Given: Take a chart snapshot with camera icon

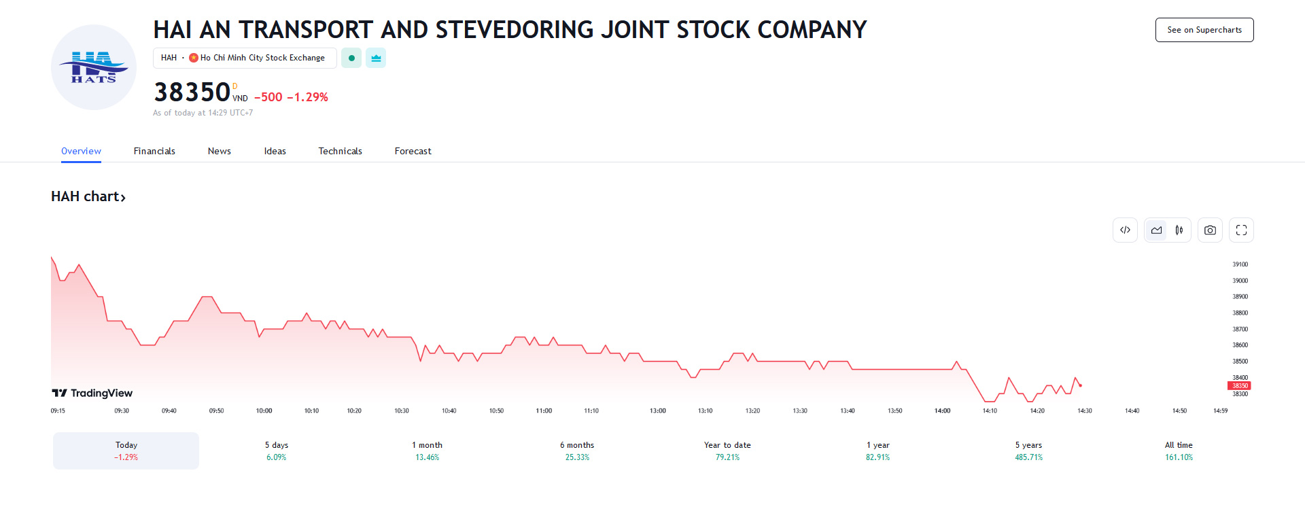Looking at the screenshot, I should 1210,230.
